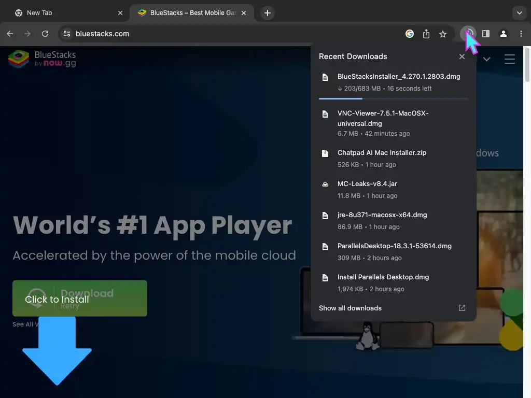Go back with the browser back arrow

click(x=10, y=34)
